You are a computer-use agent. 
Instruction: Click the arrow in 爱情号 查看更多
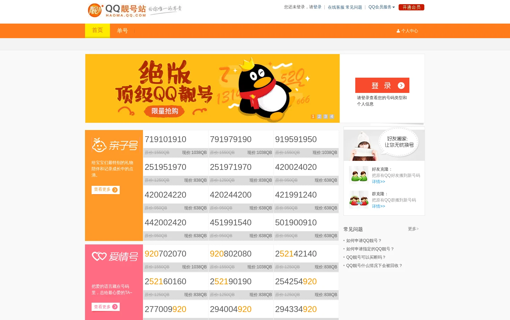115,307
